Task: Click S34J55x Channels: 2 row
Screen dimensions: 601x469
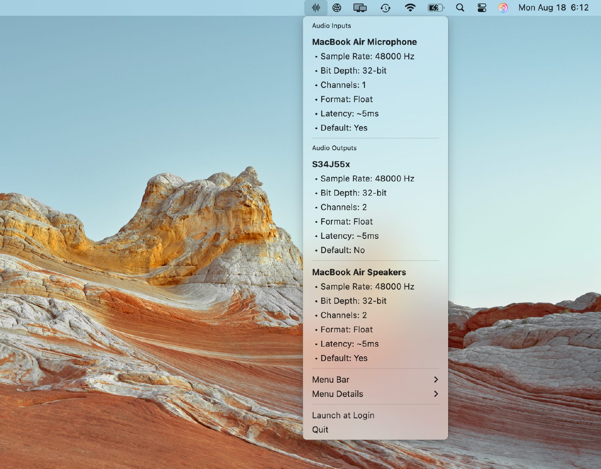Action: [375, 207]
